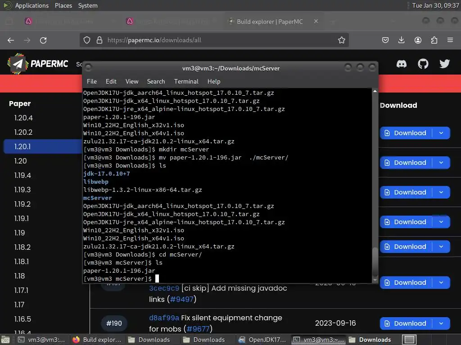Open PaperMC Twitter icon link
Viewport: 461px width, 345px height.
(x=444, y=64)
